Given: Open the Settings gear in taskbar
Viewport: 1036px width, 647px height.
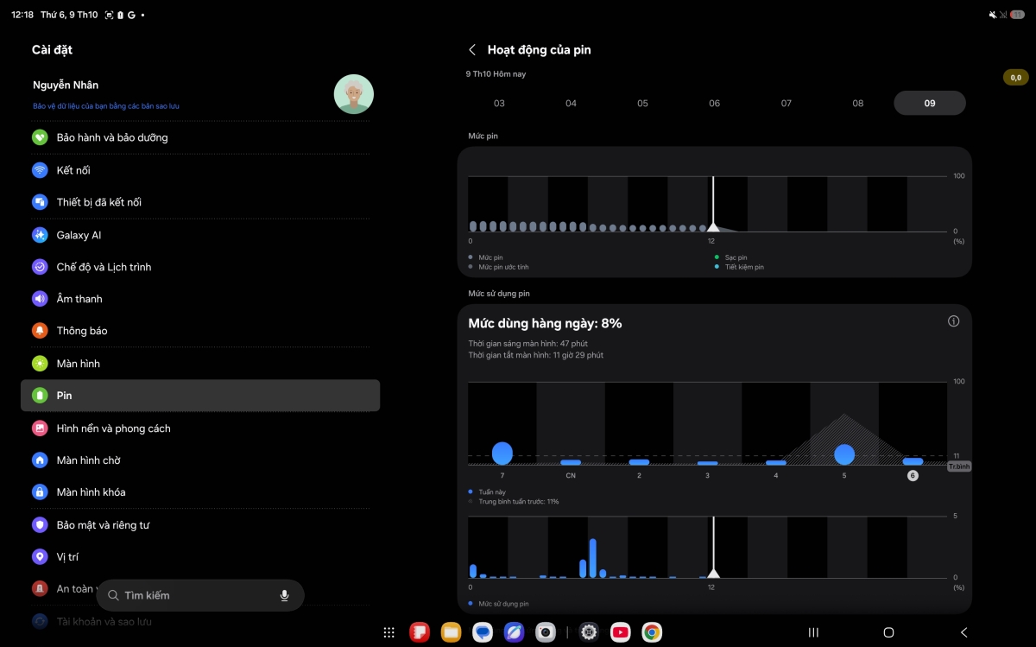Looking at the screenshot, I should (590, 632).
